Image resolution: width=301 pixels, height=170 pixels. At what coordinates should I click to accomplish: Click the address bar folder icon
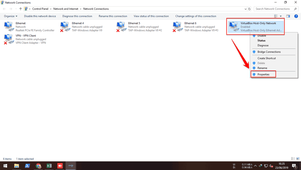click(26, 9)
